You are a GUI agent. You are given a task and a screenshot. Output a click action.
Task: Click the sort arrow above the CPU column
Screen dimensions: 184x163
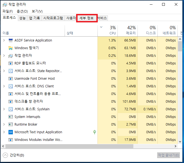point(101,27)
